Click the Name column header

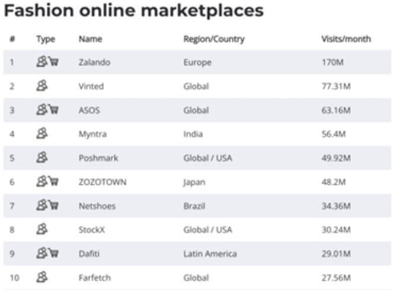tap(91, 39)
